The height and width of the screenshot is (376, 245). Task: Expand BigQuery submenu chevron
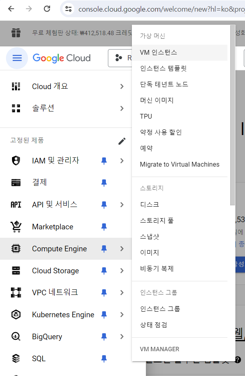point(122,337)
